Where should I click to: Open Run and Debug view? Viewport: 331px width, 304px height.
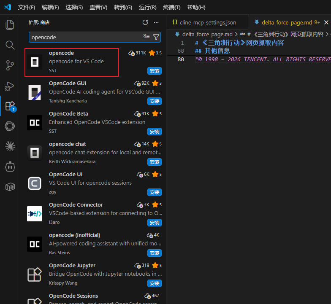pyautogui.click(x=10, y=86)
